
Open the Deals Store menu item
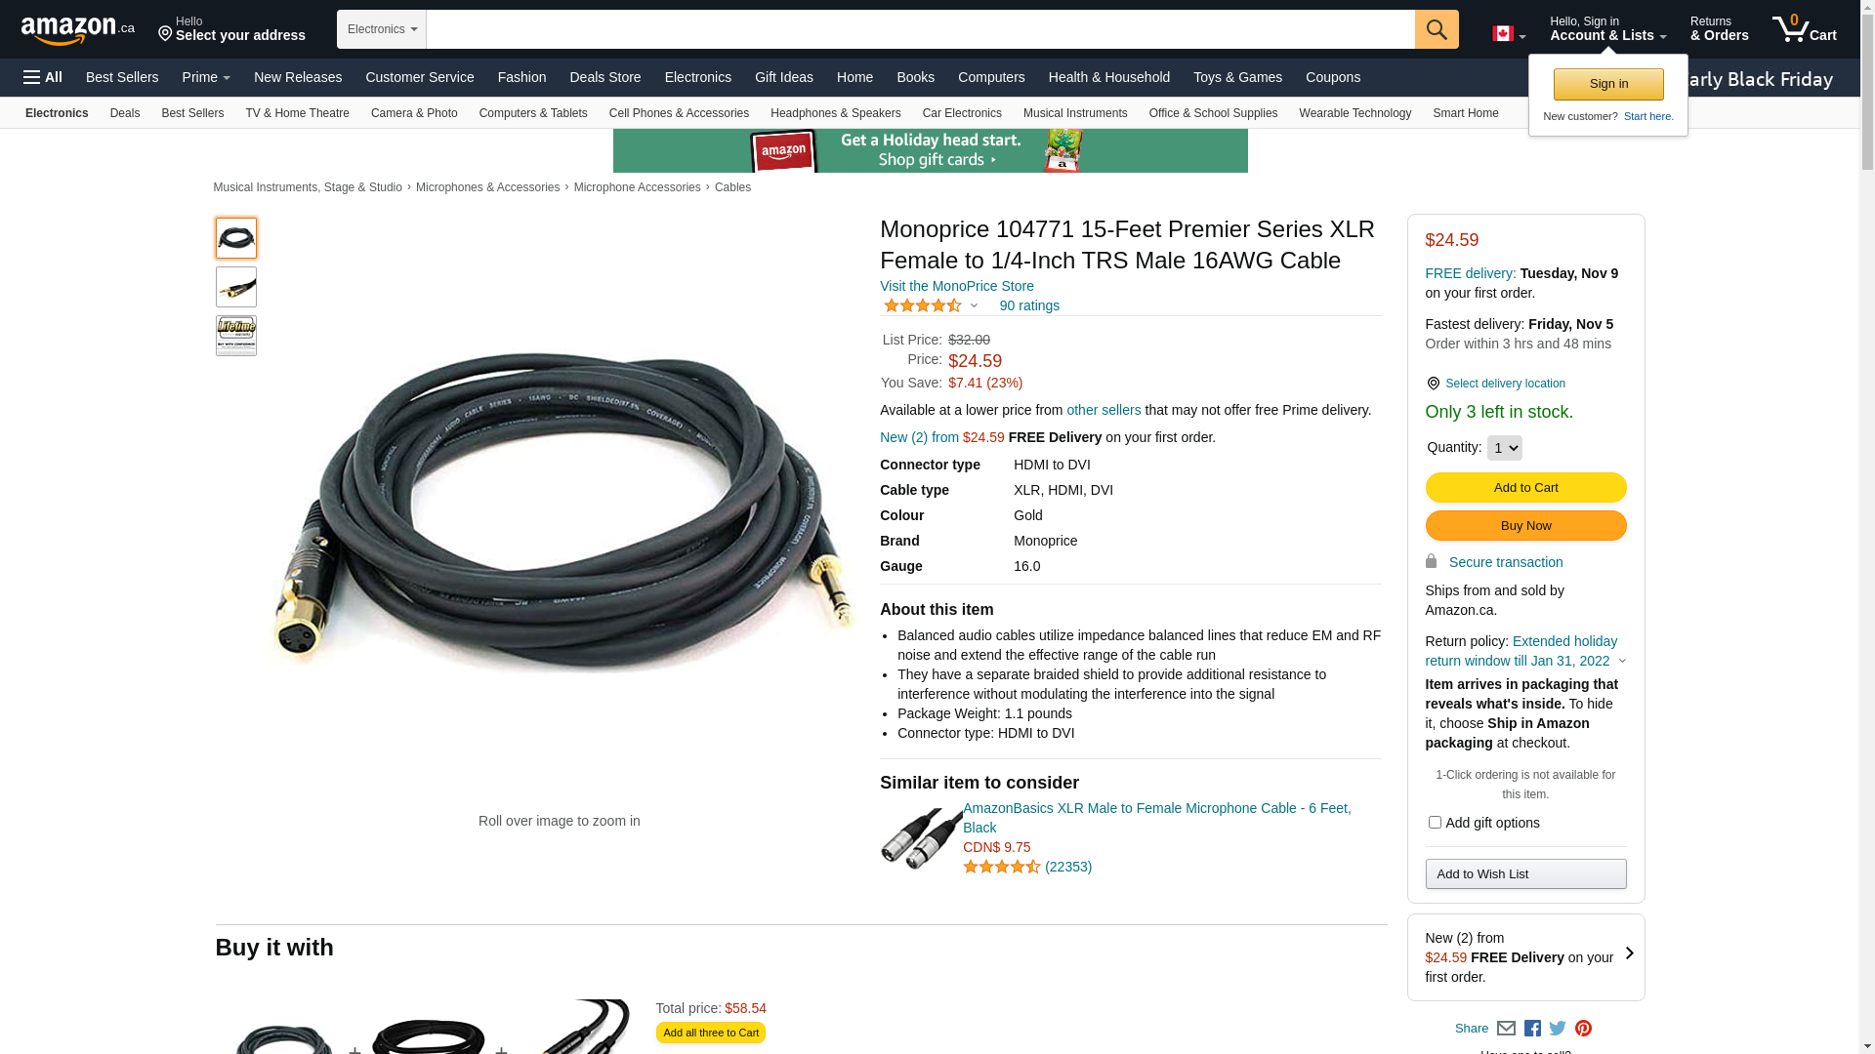coord(605,77)
